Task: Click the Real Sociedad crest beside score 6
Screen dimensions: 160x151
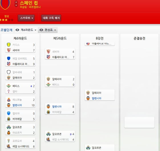Action: 9,146
